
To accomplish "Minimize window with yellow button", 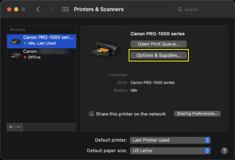I will tap(16, 9).
